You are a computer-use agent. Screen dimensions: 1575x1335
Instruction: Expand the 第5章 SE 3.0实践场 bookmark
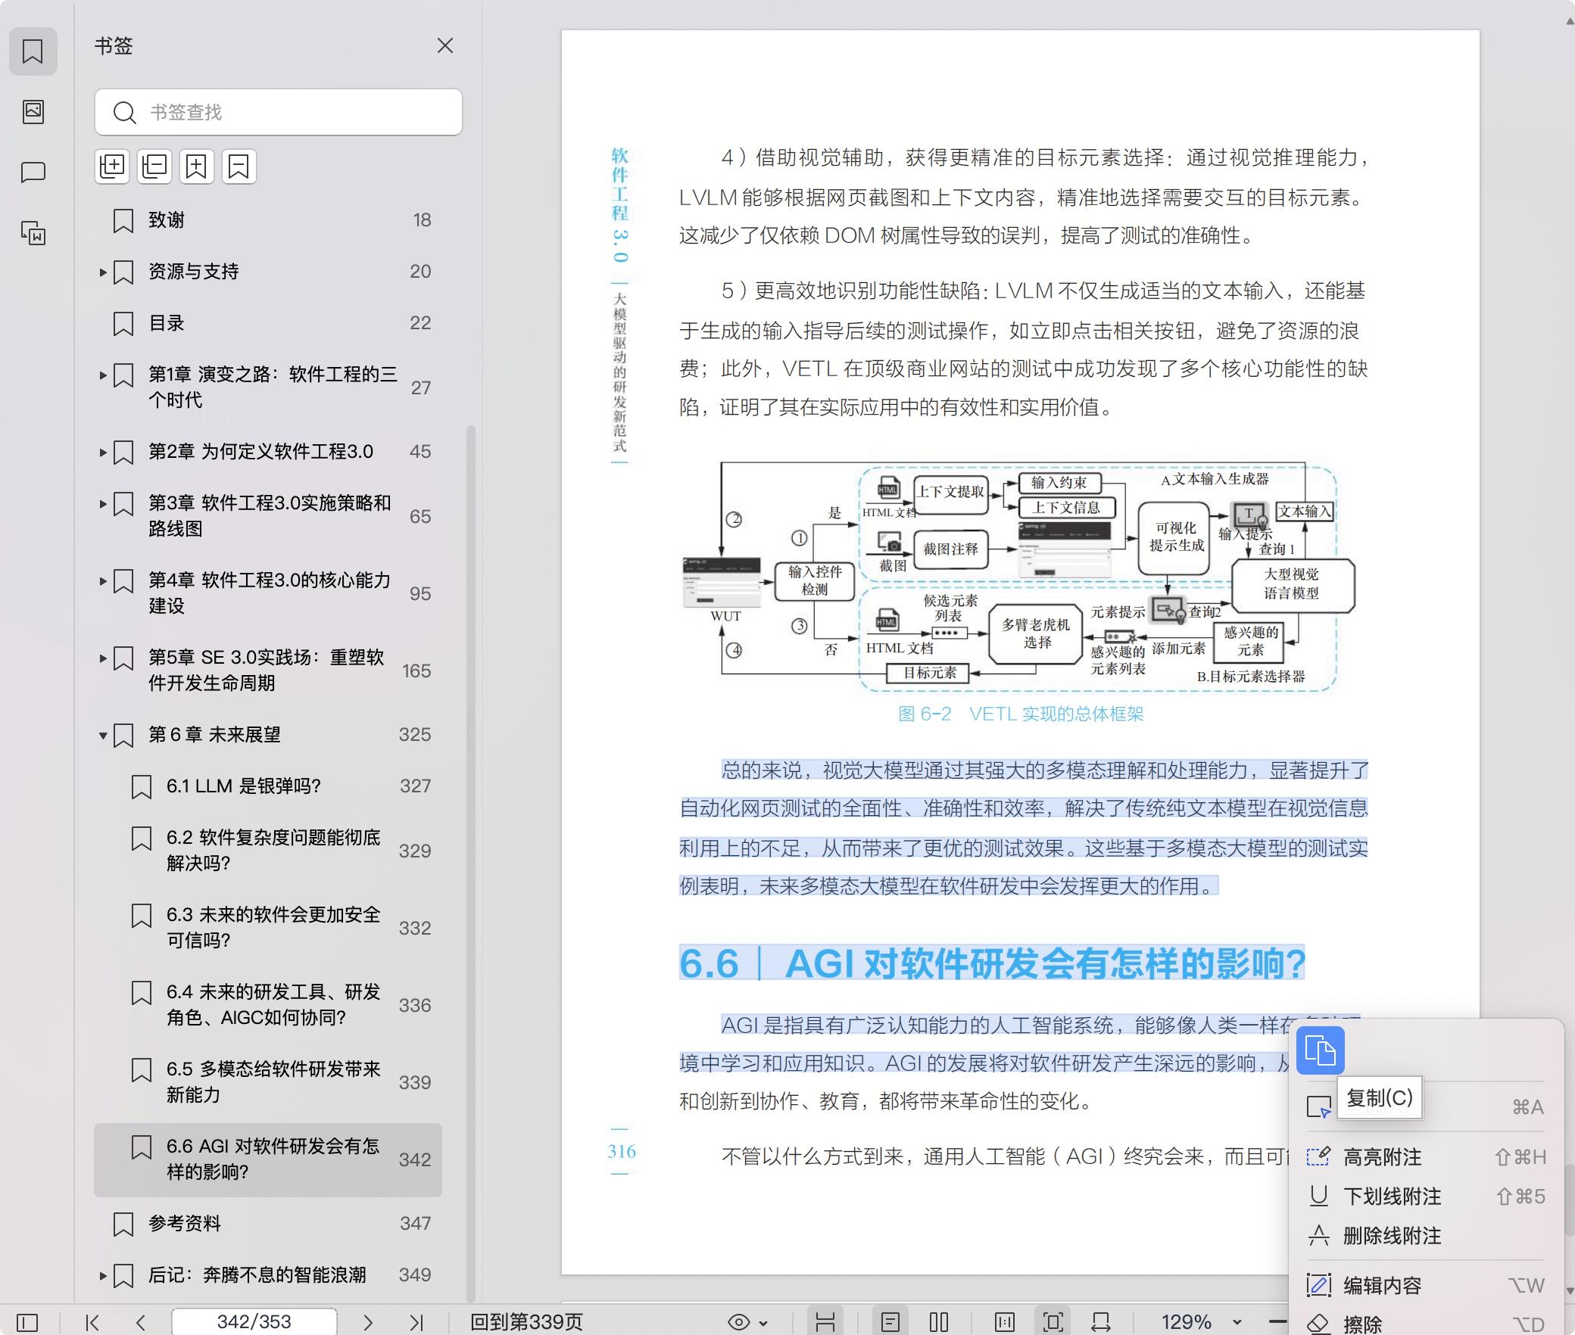[103, 658]
